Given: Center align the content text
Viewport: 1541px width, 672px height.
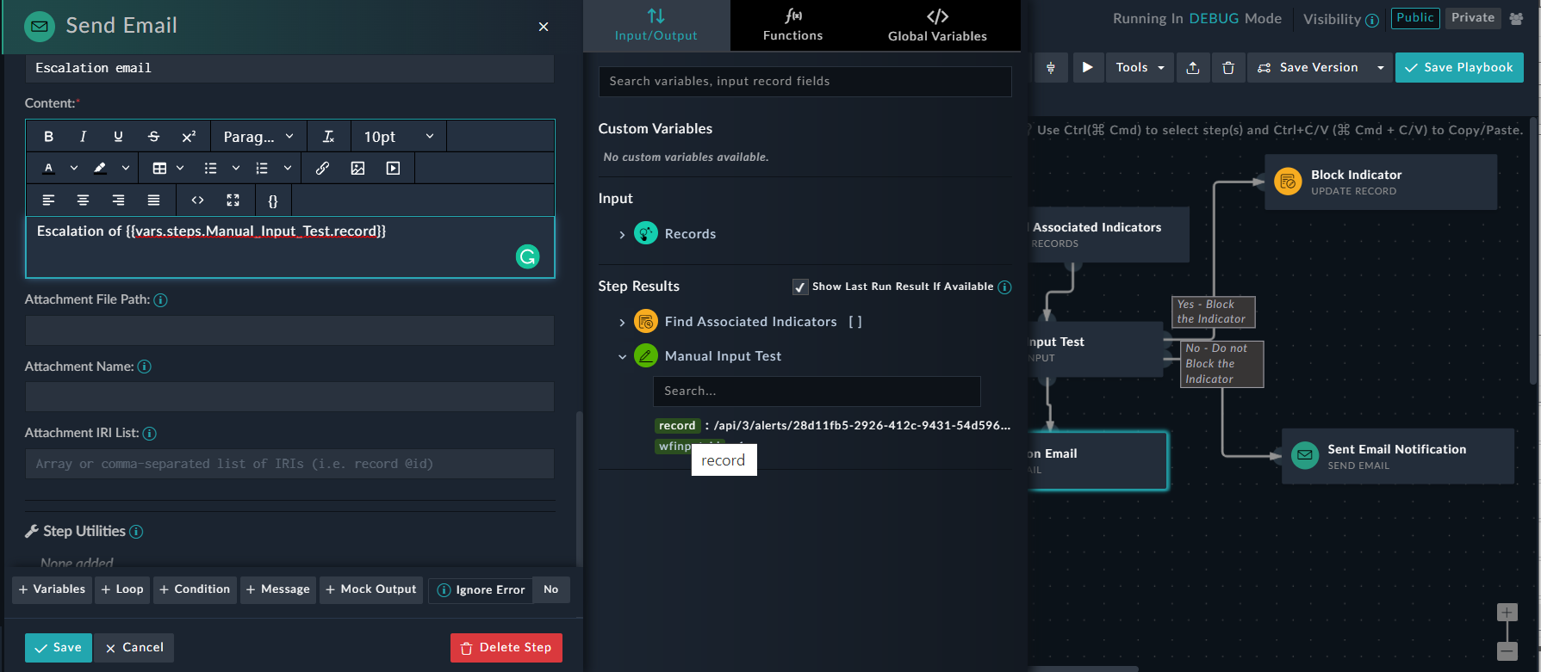Looking at the screenshot, I should [83, 200].
